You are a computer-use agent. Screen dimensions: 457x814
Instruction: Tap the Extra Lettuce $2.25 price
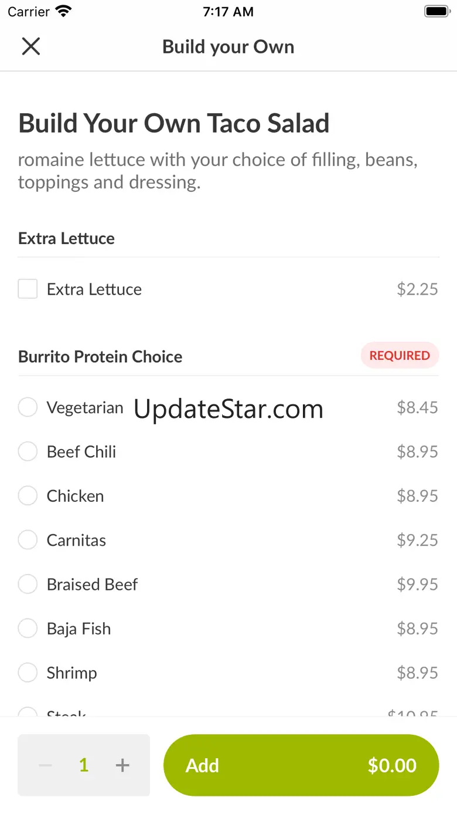(417, 289)
